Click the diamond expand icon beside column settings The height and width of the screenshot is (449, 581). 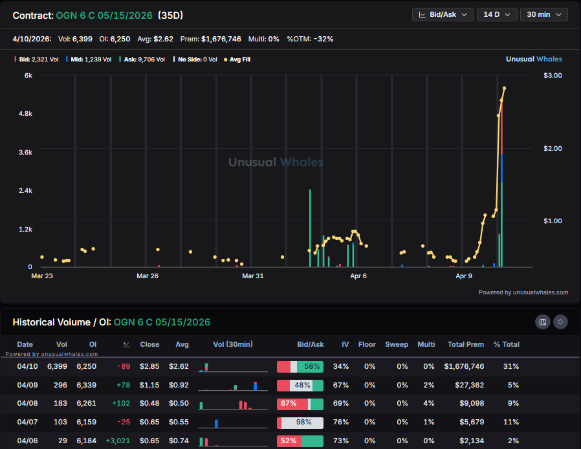point(560,322)
